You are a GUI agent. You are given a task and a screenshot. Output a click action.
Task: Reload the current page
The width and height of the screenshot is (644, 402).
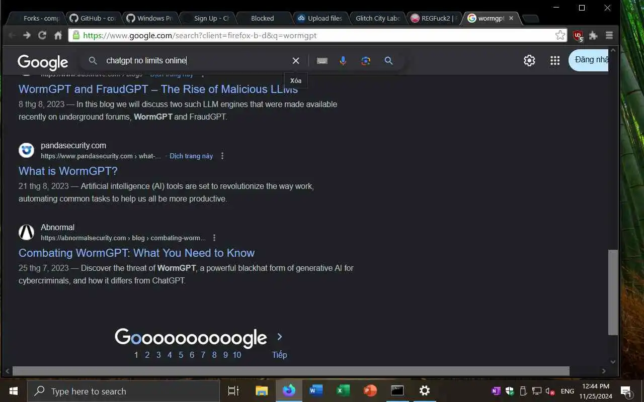pyautogui.click(x=42, y=35)
